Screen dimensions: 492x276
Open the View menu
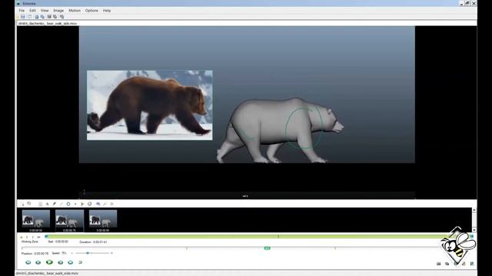pyautogui.click(x=45, y=11)
